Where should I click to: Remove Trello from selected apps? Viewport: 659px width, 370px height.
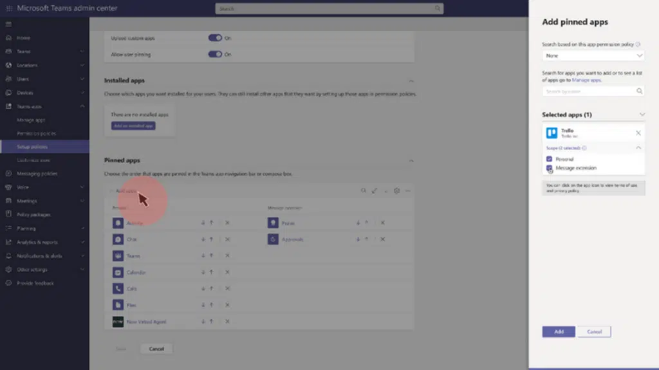point(638,133)
